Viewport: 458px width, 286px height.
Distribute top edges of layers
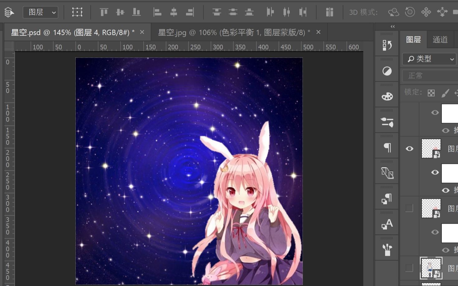(x=217, y=12)
